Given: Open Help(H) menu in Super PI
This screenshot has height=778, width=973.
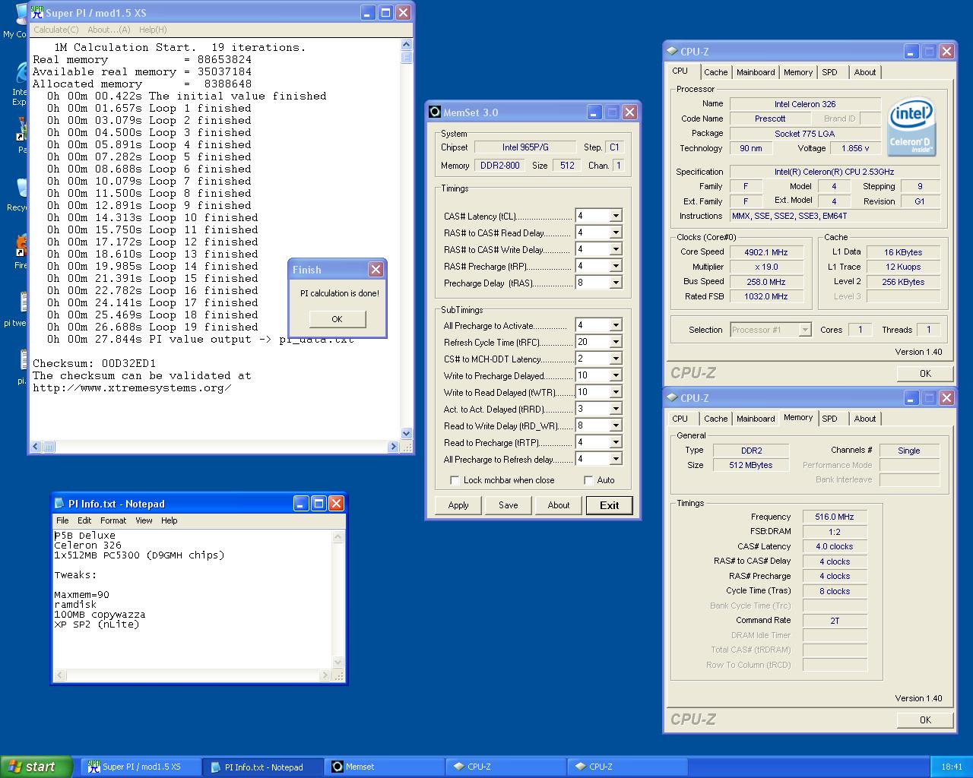Looking at the screenshot, I should tap(153, 30).
